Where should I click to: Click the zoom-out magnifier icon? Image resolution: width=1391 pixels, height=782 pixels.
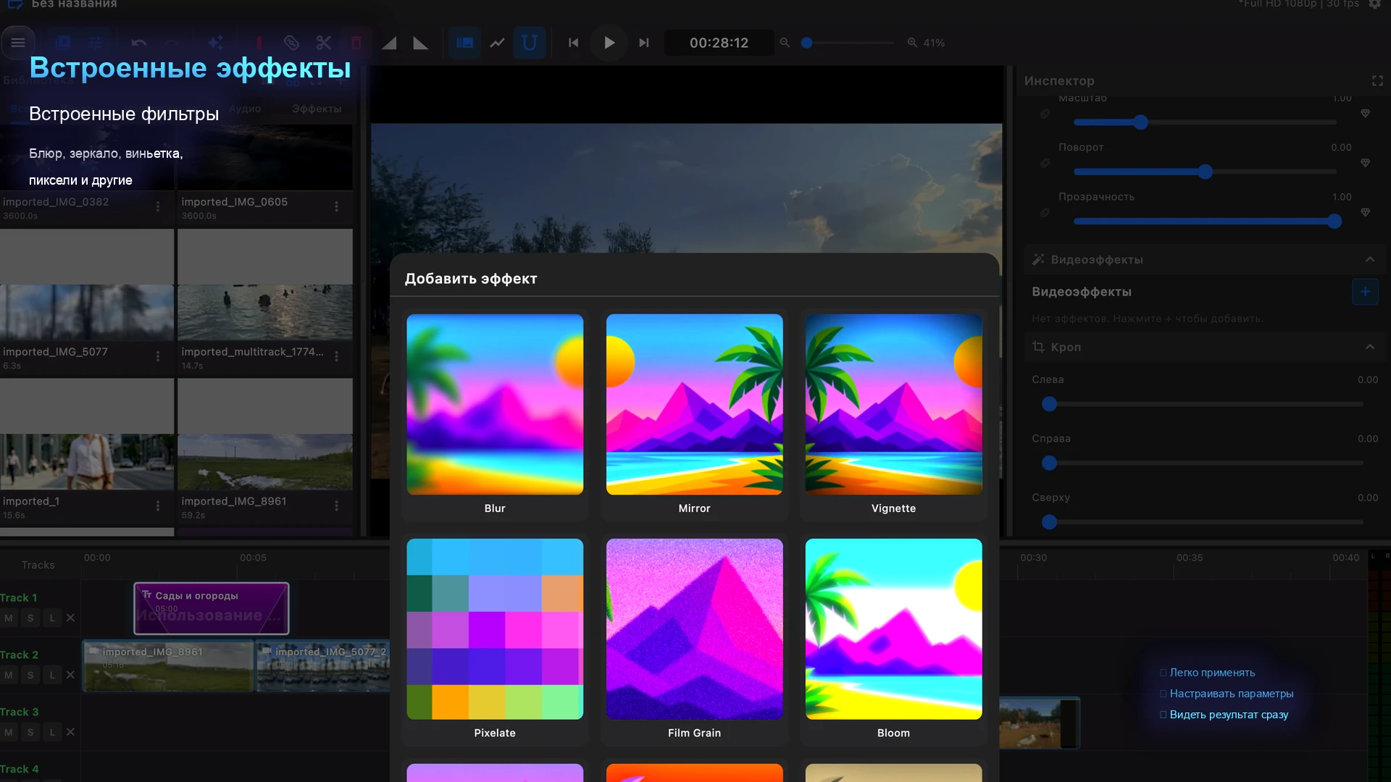[785, 43]
